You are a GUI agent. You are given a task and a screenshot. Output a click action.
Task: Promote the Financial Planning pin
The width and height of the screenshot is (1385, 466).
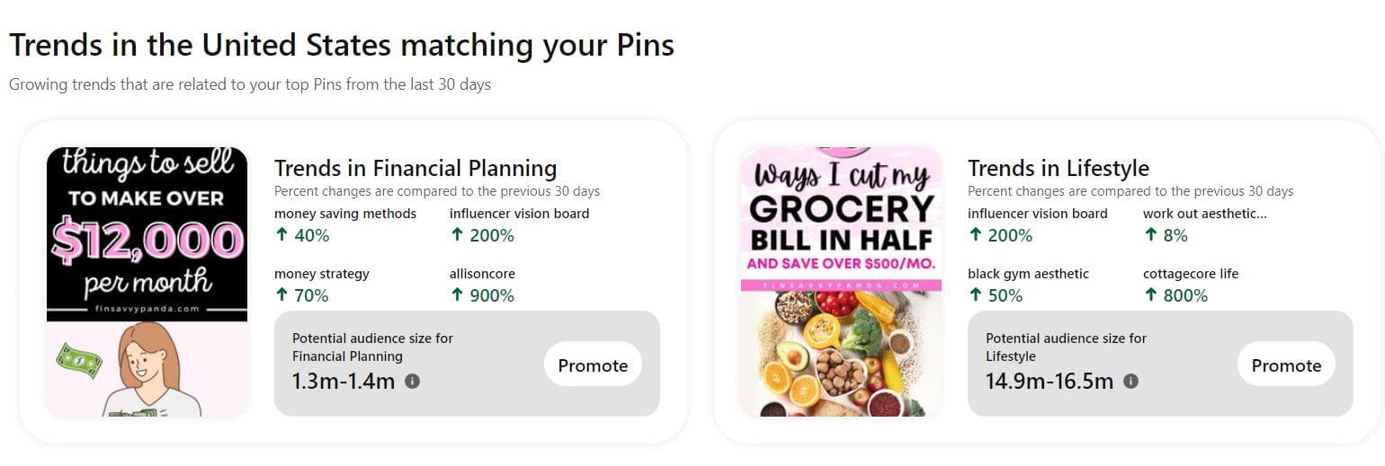593,365
